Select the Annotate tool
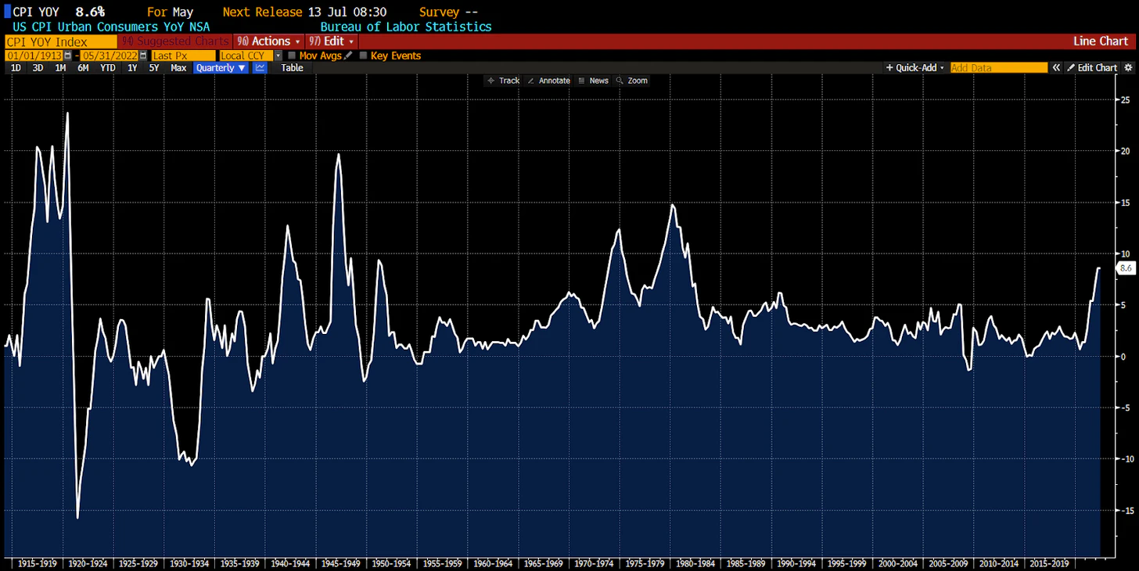The height and width of the screenshot is (571, 1139). click(548, 81)
